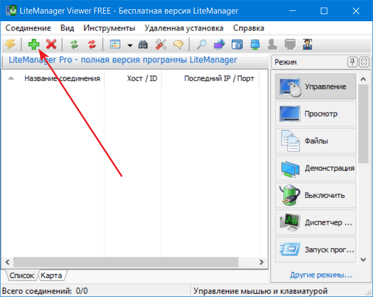Open the Инструменты menu

(x=109, y=28)
